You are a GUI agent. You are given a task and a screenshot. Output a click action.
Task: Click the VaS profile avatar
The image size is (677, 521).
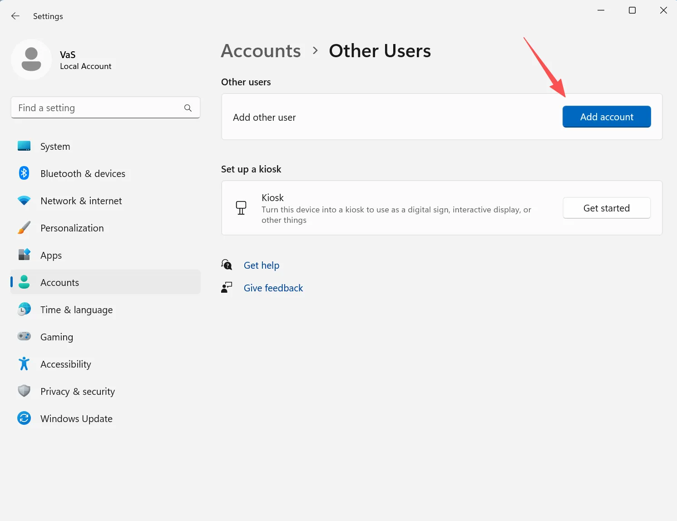click(31, 59)
